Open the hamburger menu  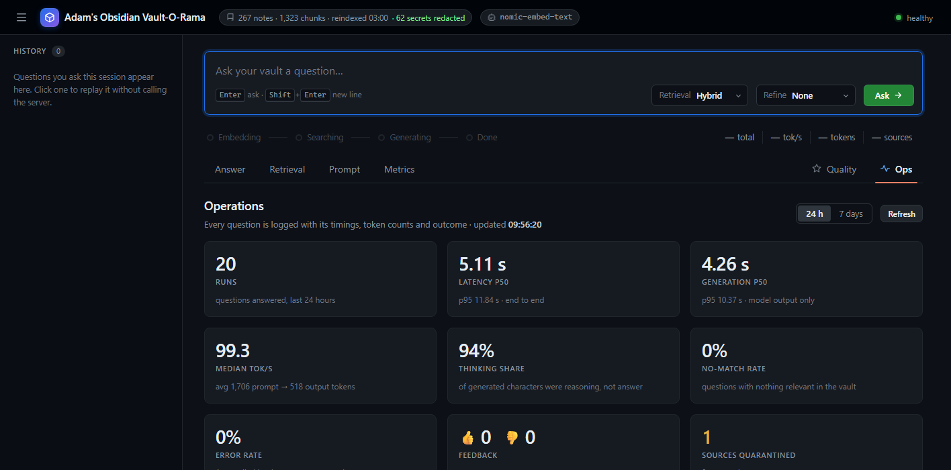pyautogui.click(x=21, y=17)
